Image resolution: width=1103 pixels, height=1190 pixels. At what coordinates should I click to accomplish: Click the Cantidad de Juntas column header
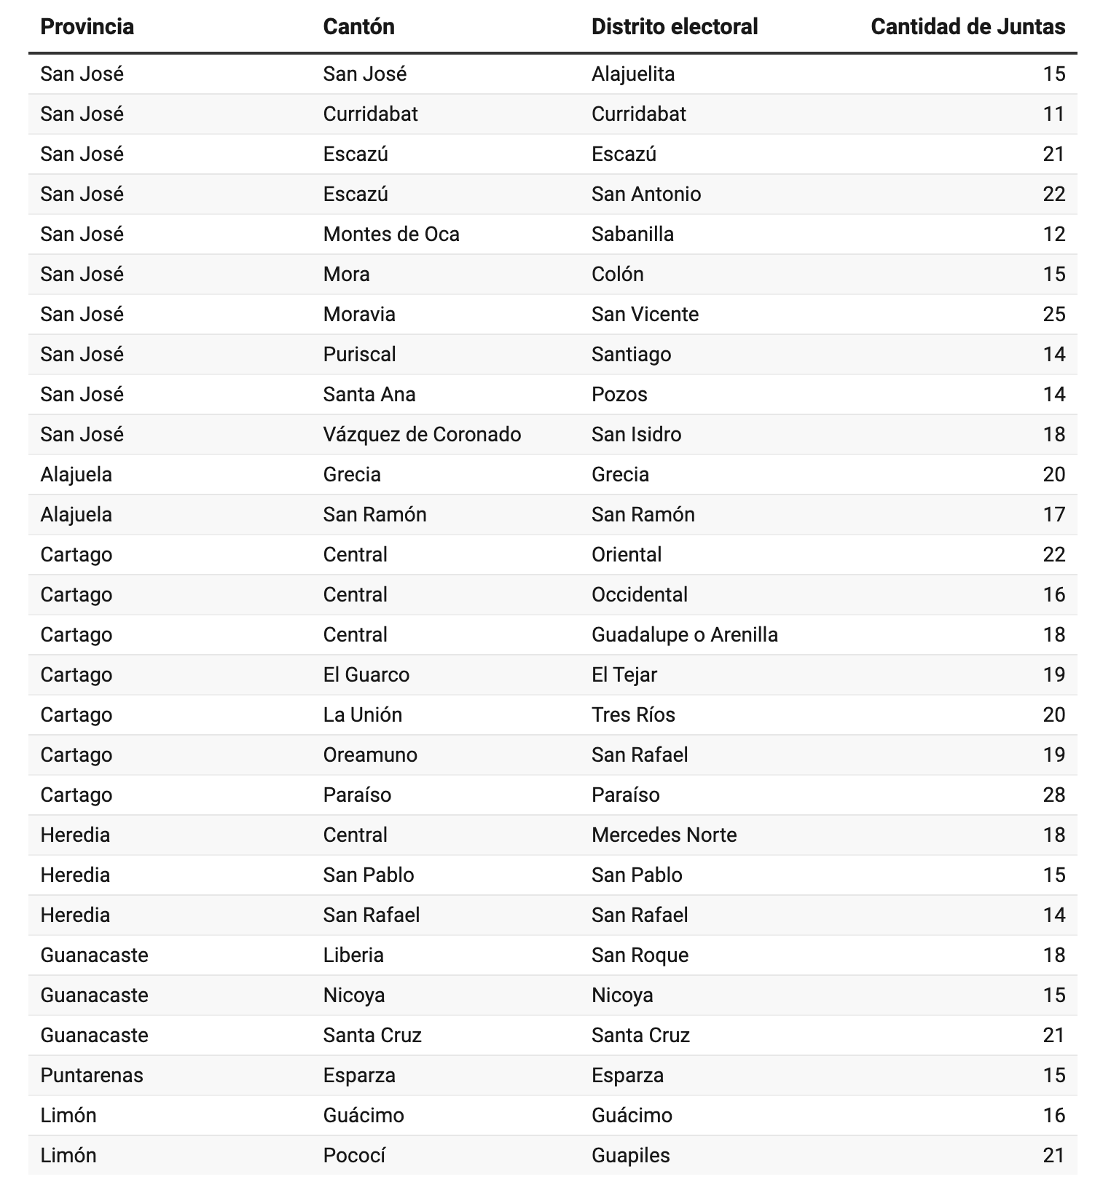[967, 27]
